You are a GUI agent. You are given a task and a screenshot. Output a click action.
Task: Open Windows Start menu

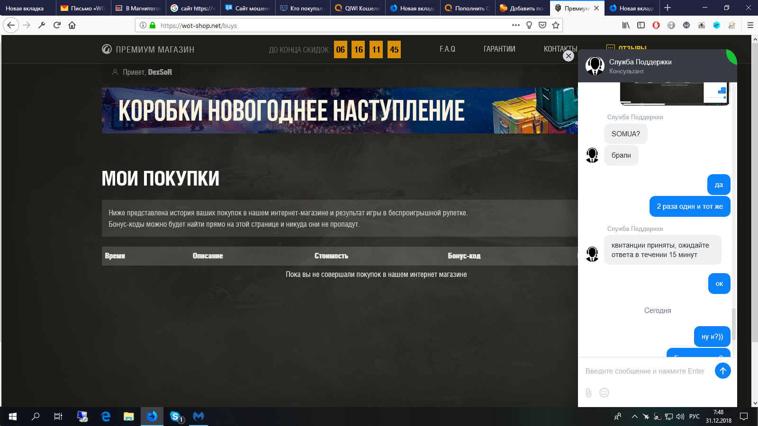tap(13, 417)
